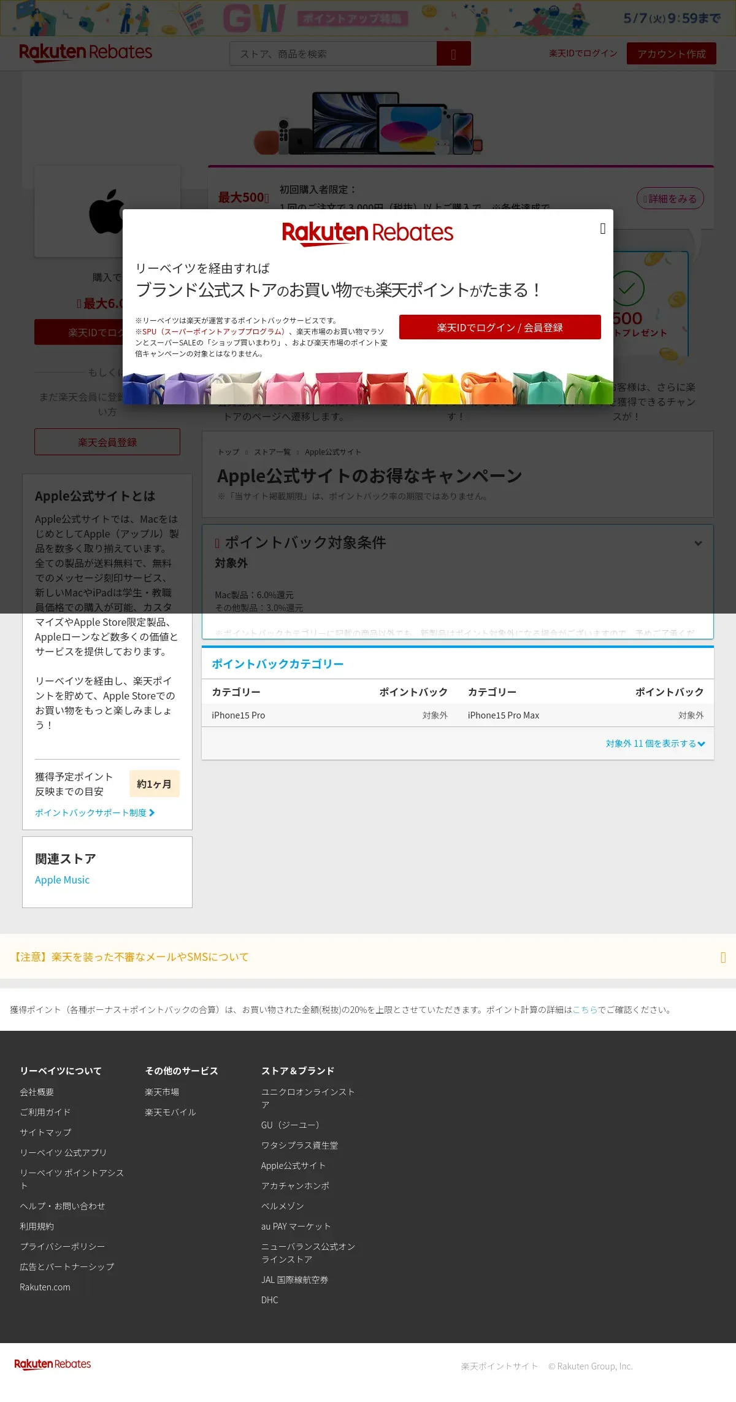736x1402 pixels.
Task: Open footer プライバシーポリシー link
Action: tap(63, 1247)
